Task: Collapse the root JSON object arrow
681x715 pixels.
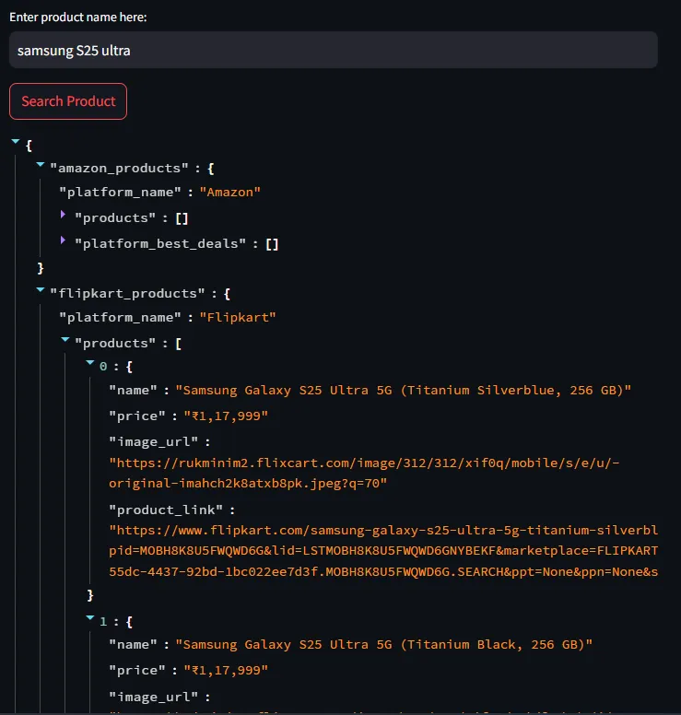Action: [16, 143]
